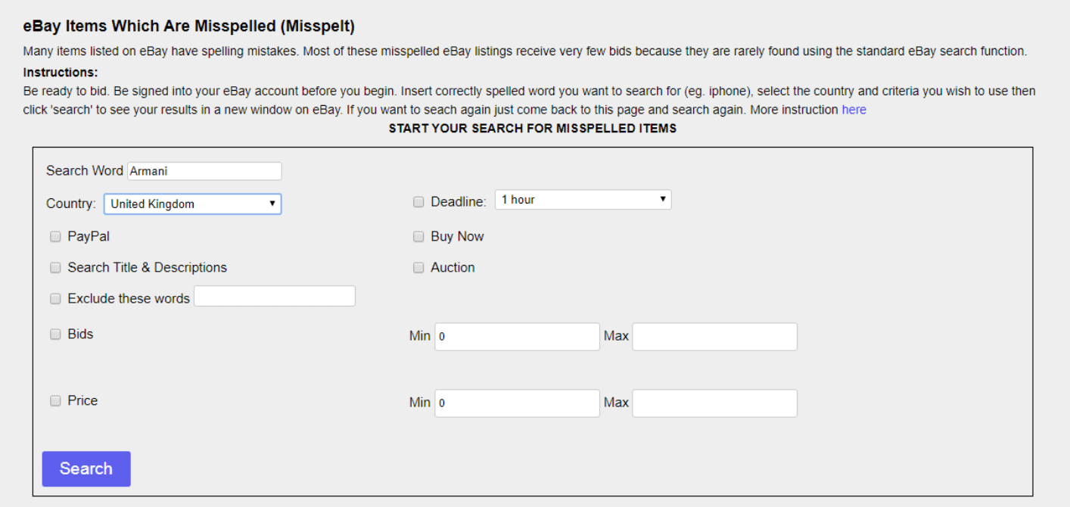This screenshot has height=507, width=1070.
Task: Enable the Deadline checkbox
Action: coord(418,202)
